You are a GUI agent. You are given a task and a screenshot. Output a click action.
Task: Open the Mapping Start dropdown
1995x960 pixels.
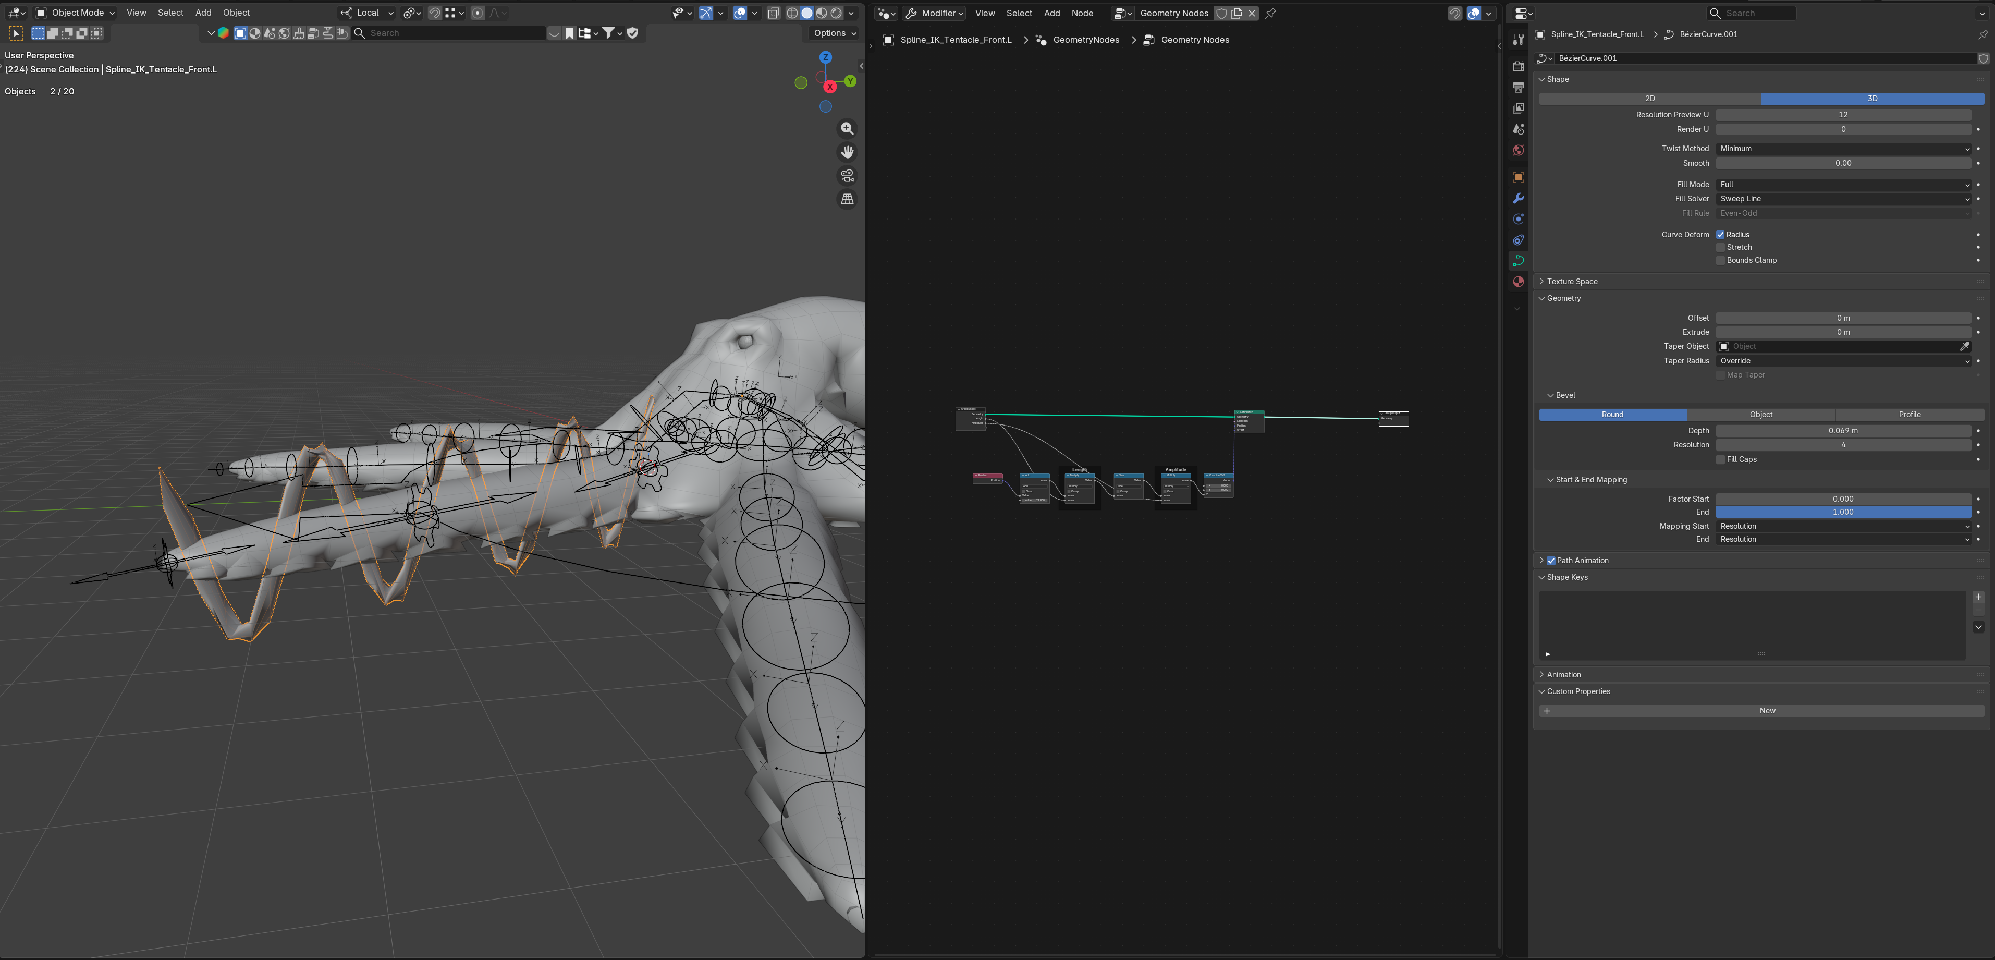(x=1843, y=526)
